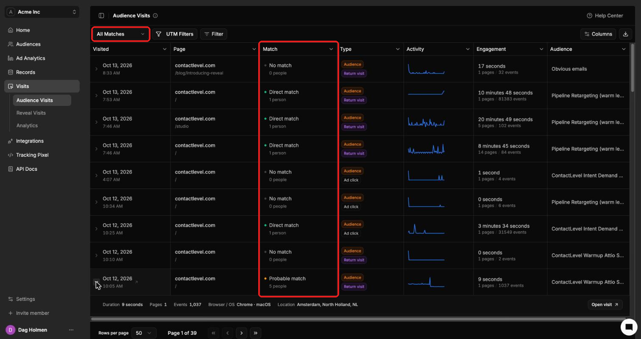Open the Oct 12 10:05 AM visit arrow icon
This screenshot has height=339, width=641.
pyautogui.click(x=136, y=282)
